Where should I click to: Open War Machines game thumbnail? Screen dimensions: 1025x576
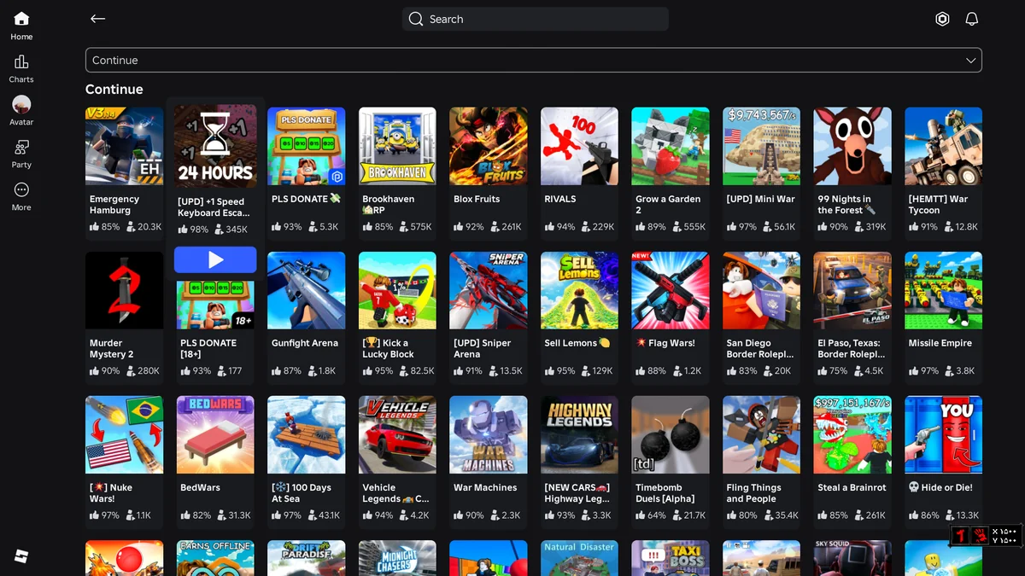489,434
